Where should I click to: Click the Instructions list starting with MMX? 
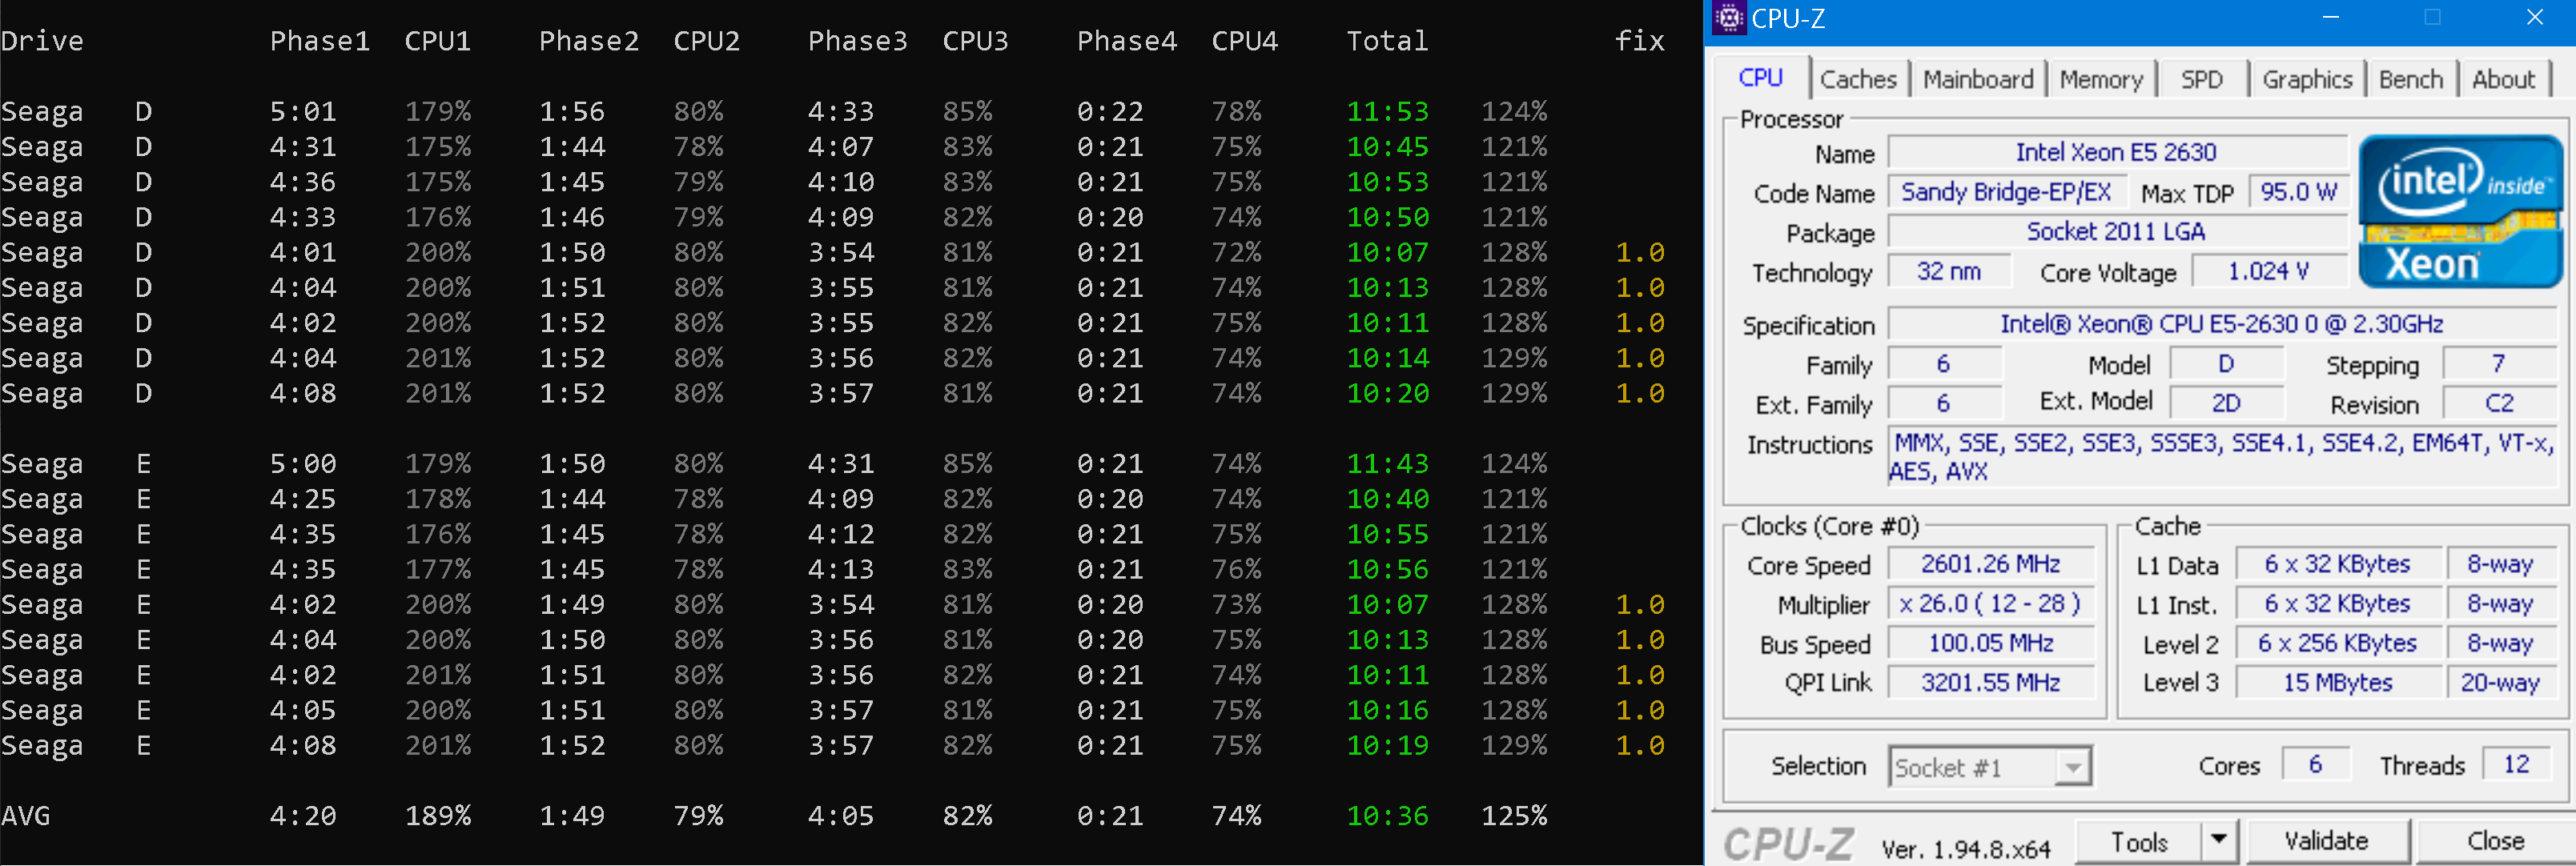[x=2221, y=457]
